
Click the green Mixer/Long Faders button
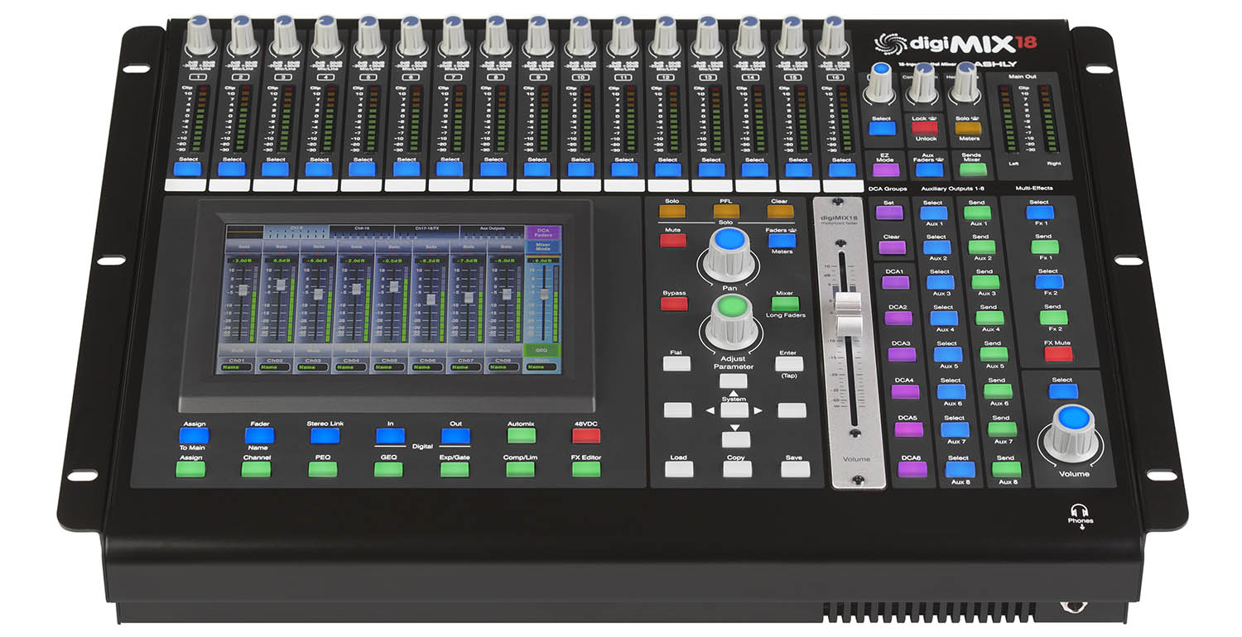[x=785, y=303]
